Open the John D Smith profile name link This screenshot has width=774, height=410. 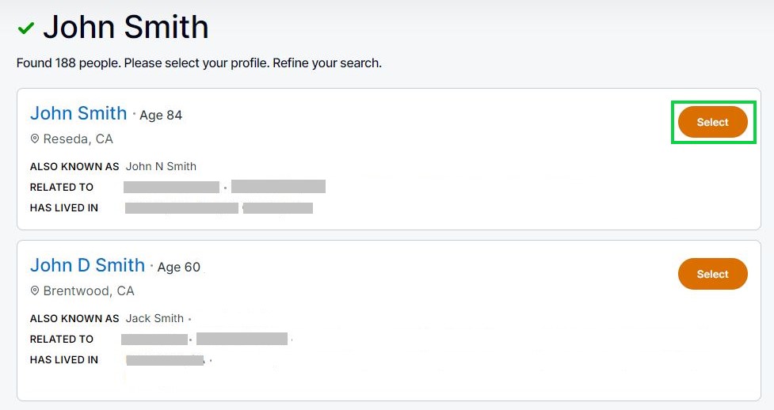[87, 265]
